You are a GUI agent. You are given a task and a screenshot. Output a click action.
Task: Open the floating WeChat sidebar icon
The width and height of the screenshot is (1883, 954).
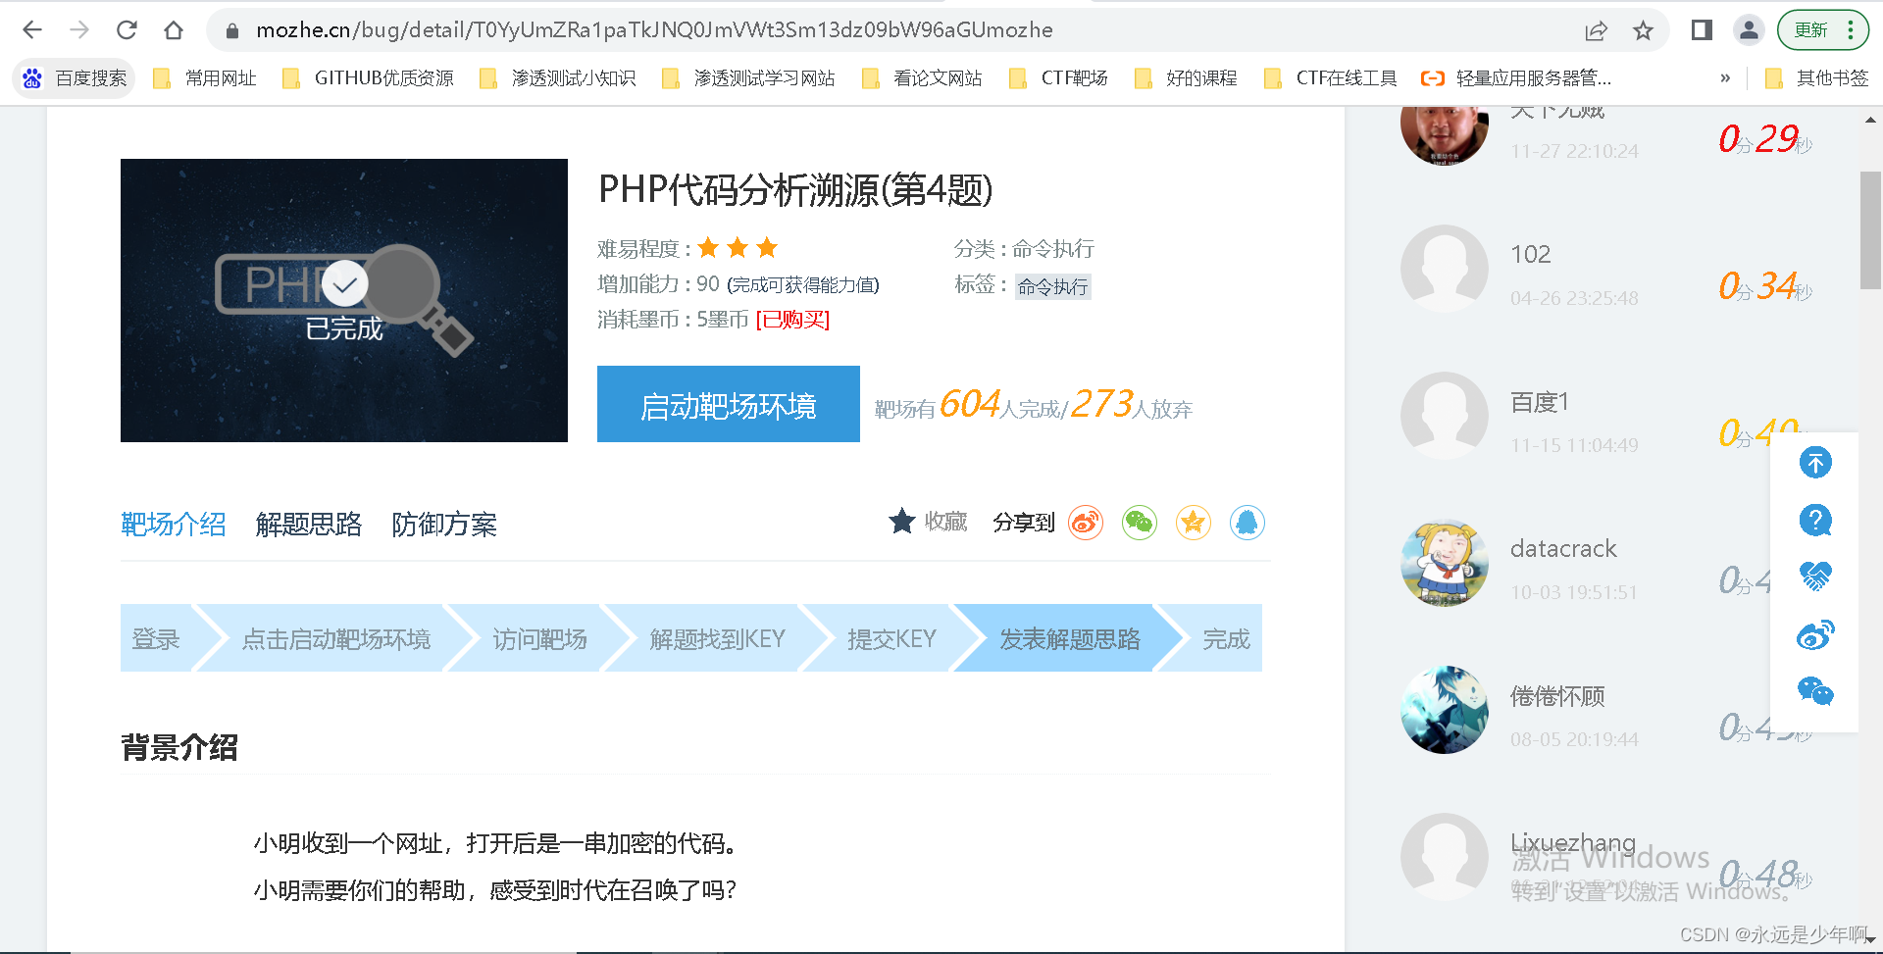1815,691
